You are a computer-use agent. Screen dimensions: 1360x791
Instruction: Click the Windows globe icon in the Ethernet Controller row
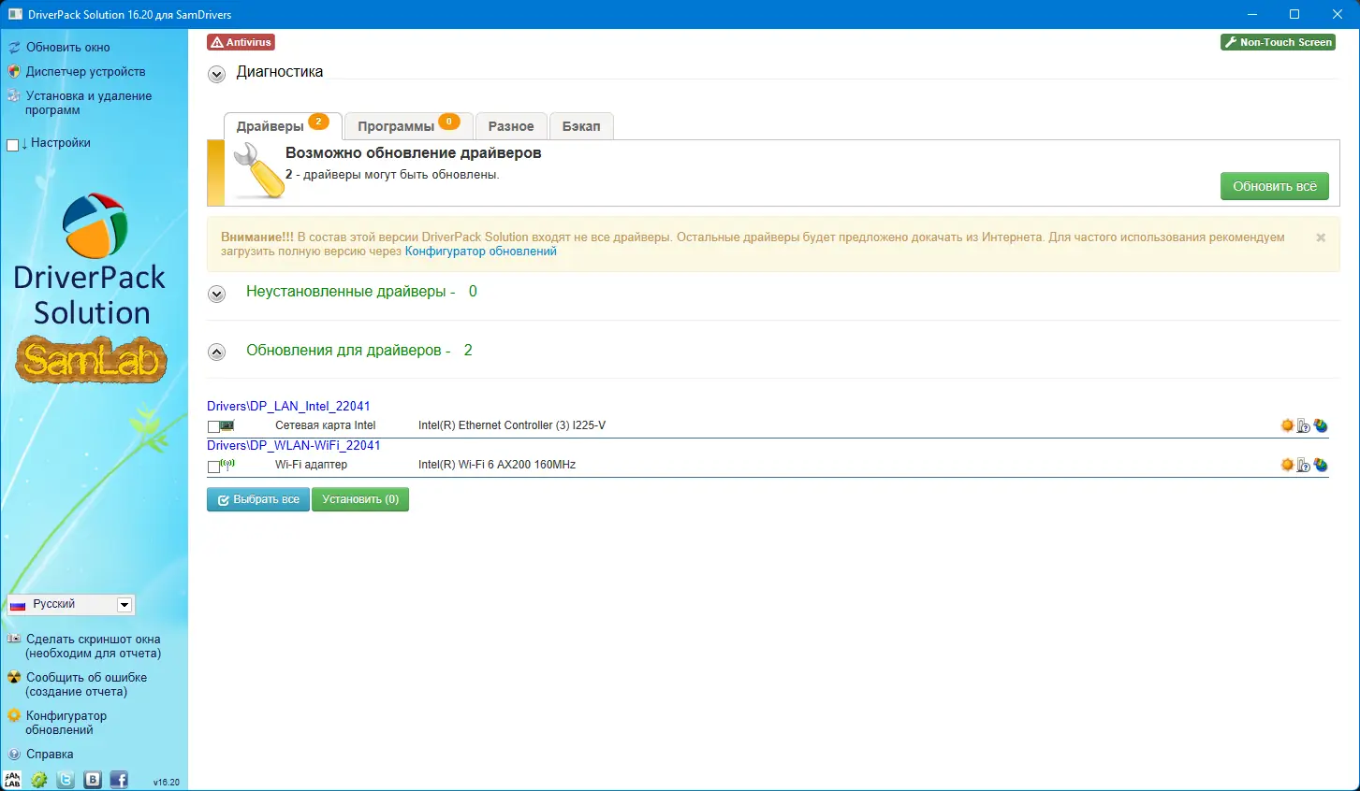[1320, 425]
